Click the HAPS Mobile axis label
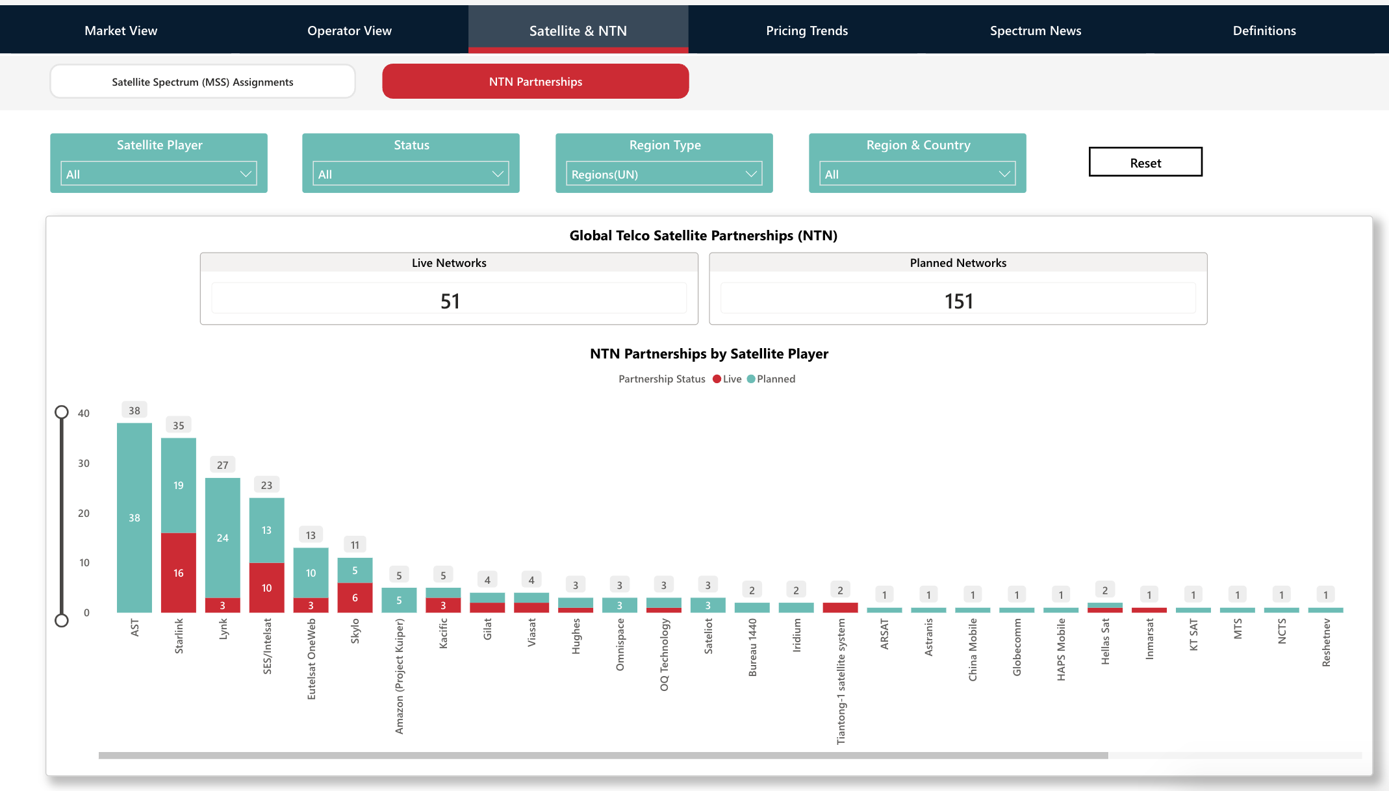Screen dimensions: 1389x791 coord(1061,649)
